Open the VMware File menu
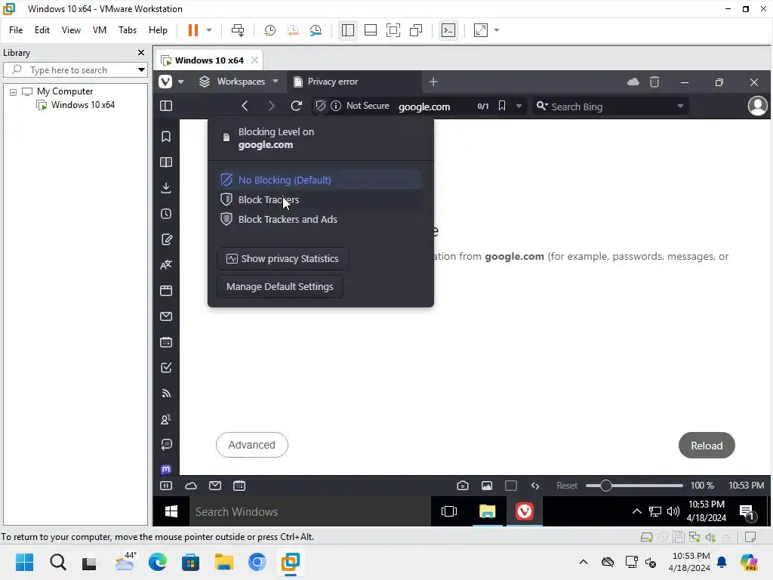 coord(16,30)
